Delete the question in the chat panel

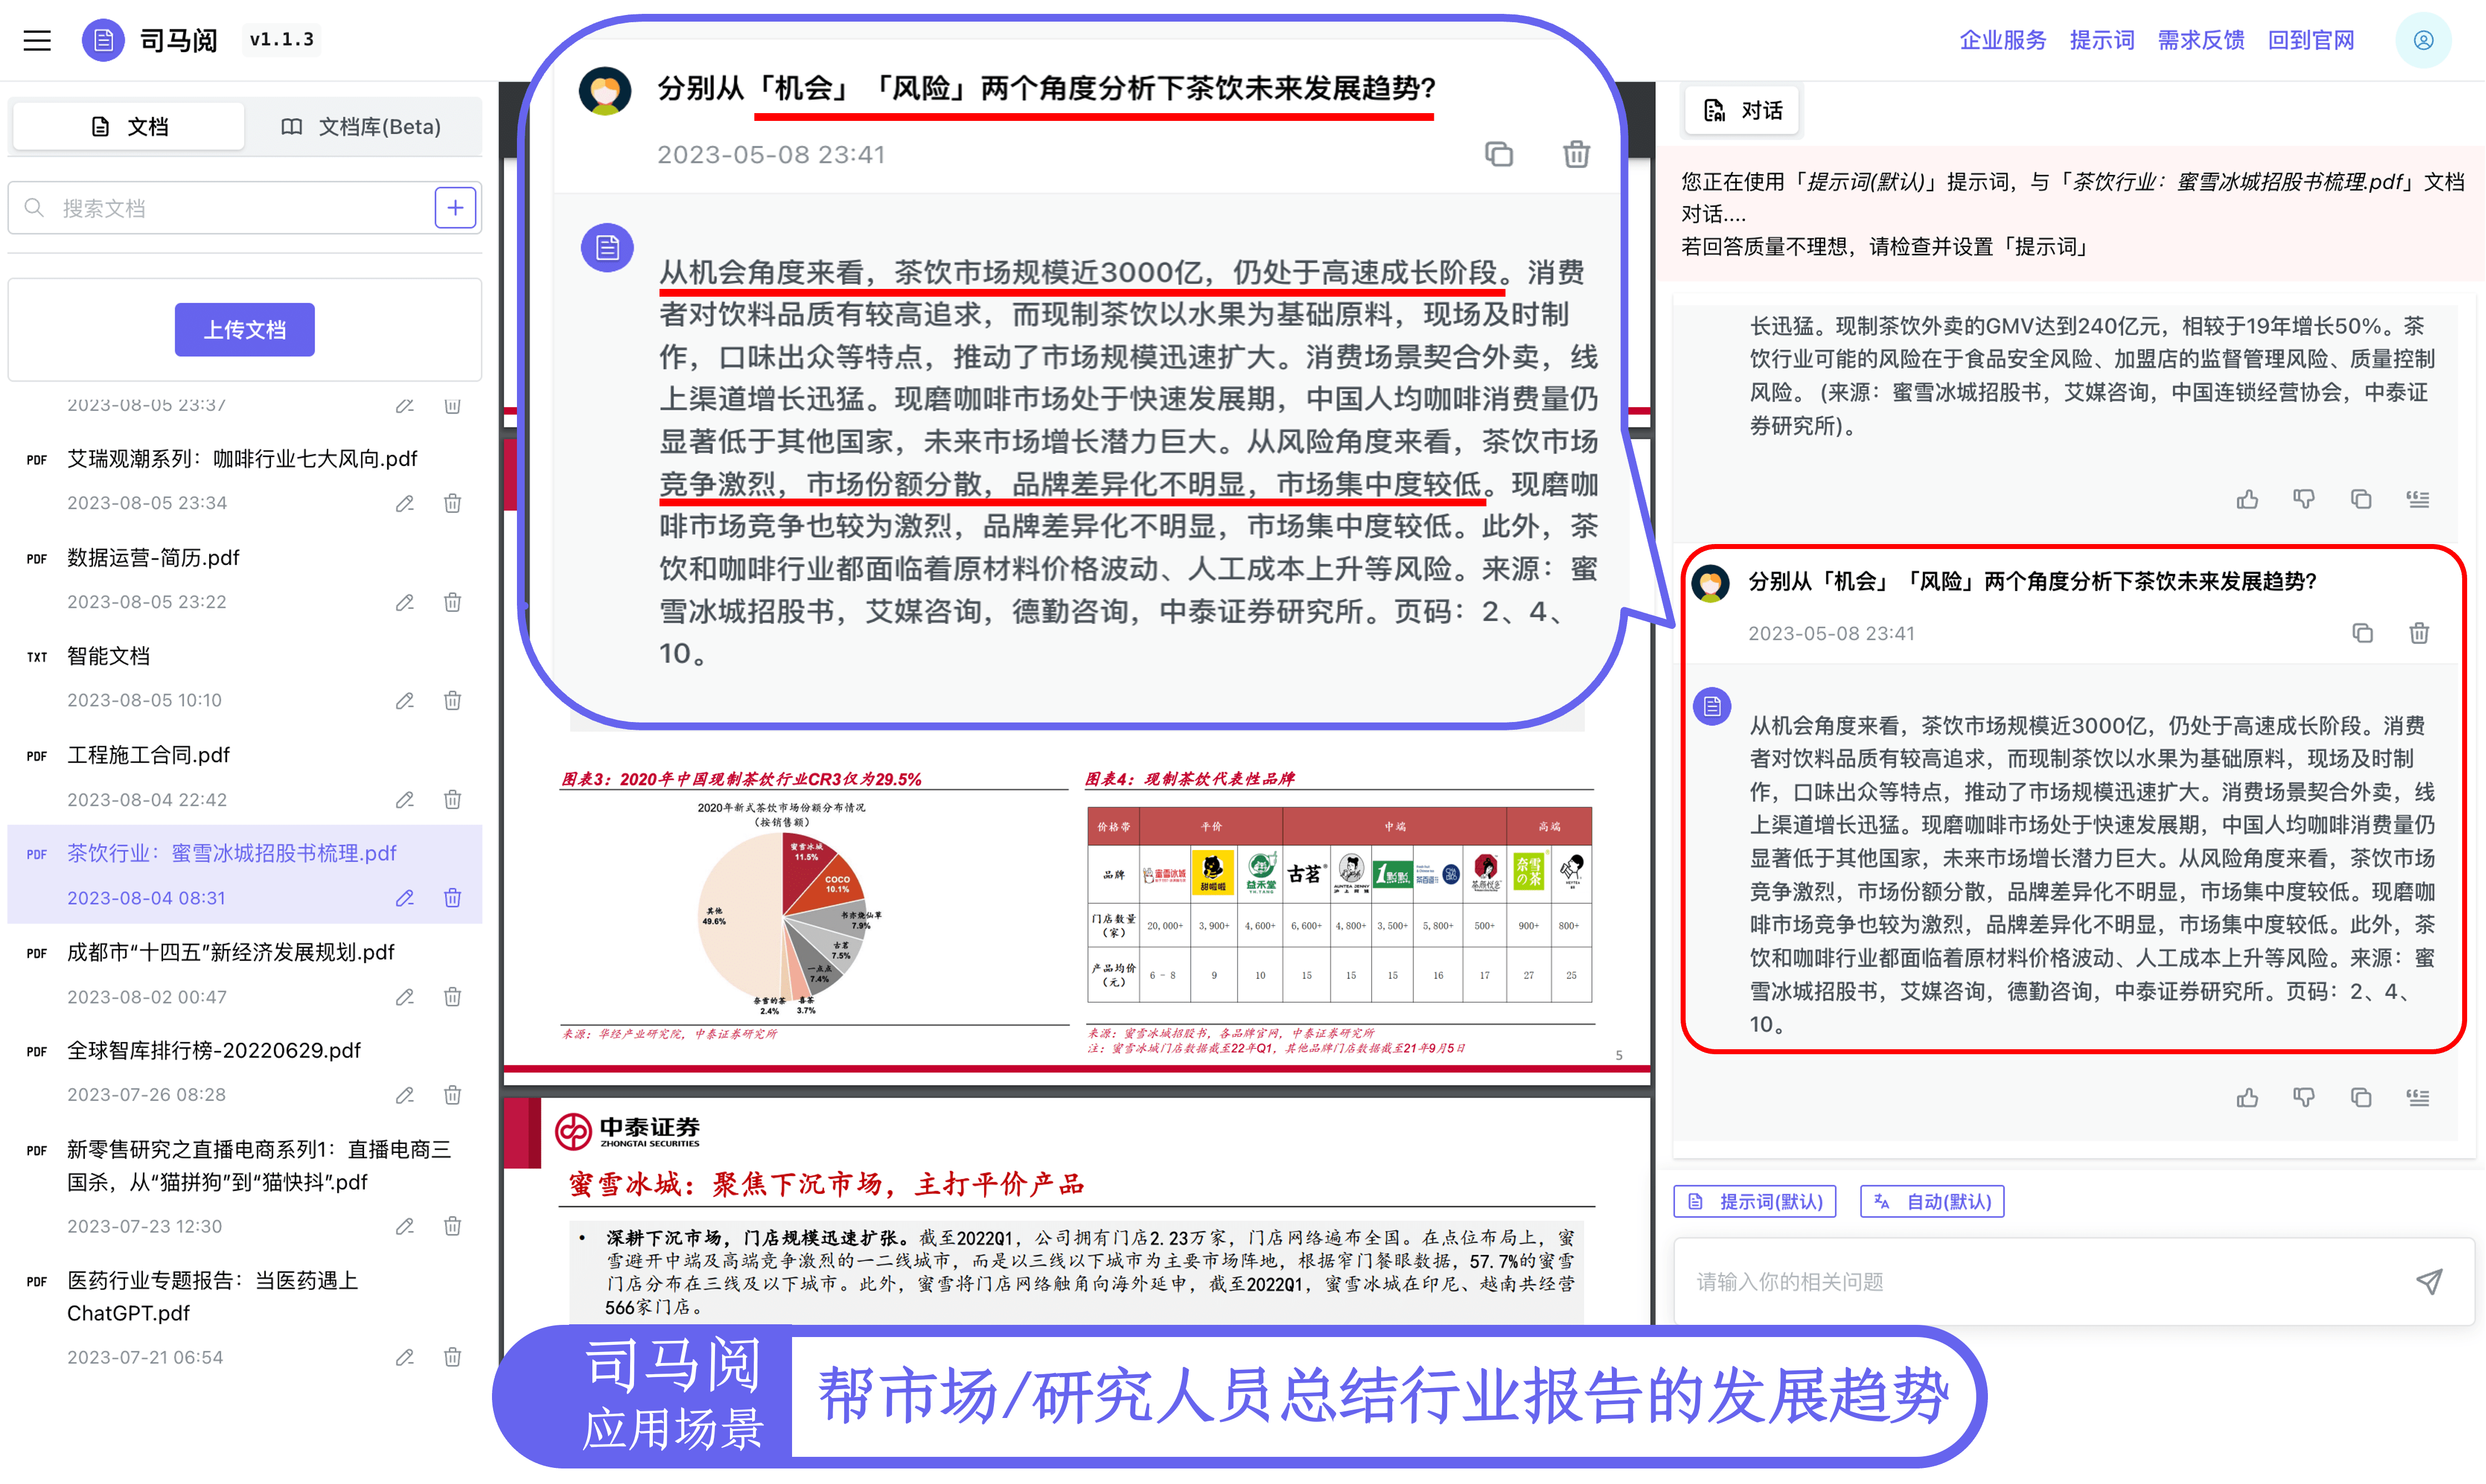pos(2419,633)
